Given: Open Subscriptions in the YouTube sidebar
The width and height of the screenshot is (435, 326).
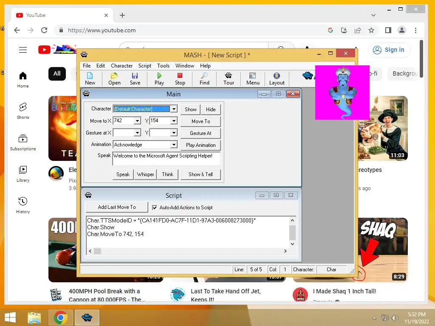Looking at the screenshot, I should [23, 143].
